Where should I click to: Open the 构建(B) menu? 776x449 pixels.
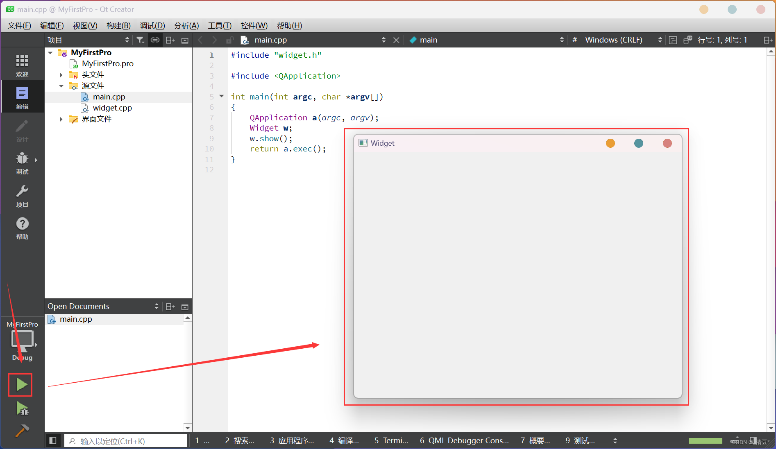pos(118,26)
